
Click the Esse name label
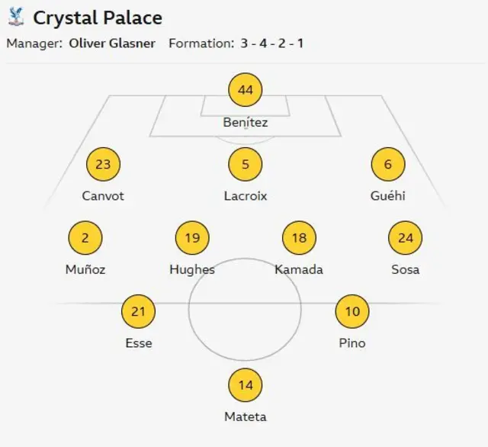[139, 343]
